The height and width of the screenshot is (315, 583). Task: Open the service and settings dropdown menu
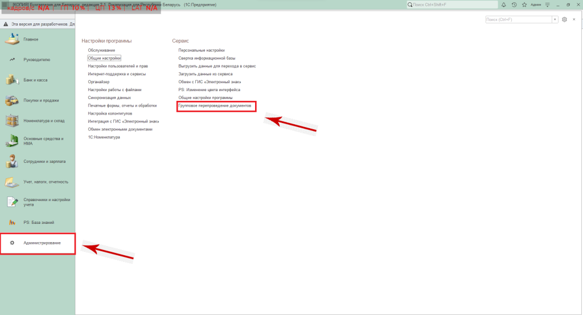(546, 5)
